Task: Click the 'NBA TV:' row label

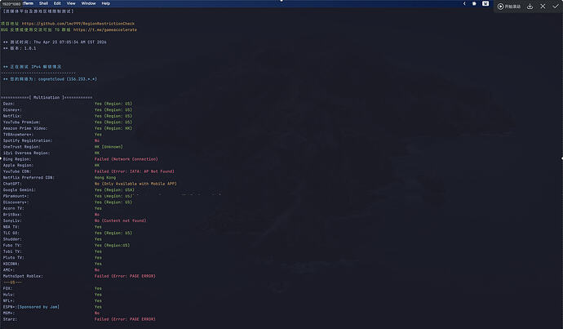Action: (11, 227)
